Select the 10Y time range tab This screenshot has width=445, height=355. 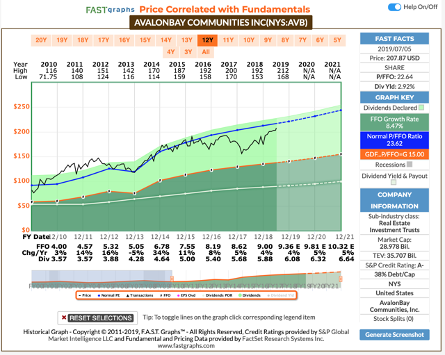pyautogui.click(x=249, y=40)
